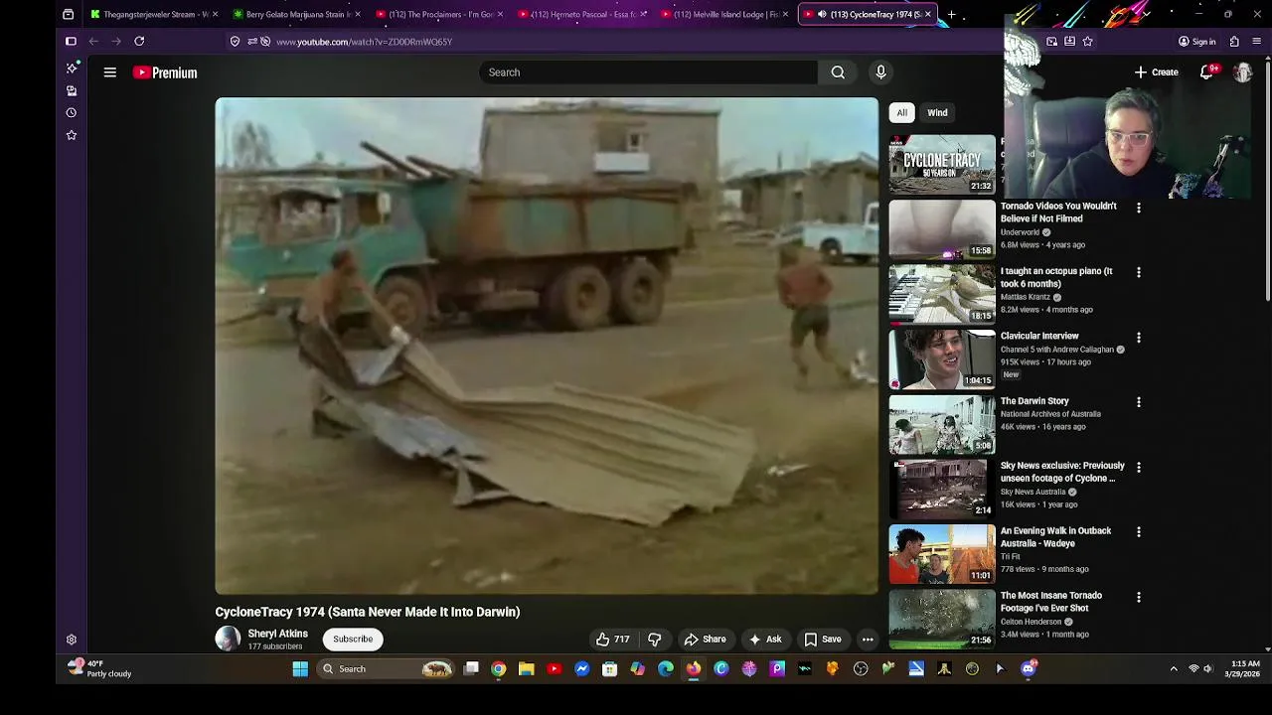The image size is (1272, 715).
Task: Open the new tab with plus button
Action: click(951, 14)
